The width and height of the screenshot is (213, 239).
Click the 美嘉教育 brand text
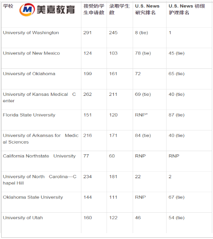point(56,10)
